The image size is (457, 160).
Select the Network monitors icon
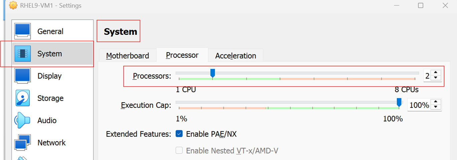(23, 143)
